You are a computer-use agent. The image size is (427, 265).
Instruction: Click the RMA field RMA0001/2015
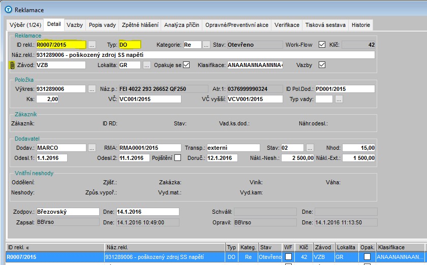150,148
